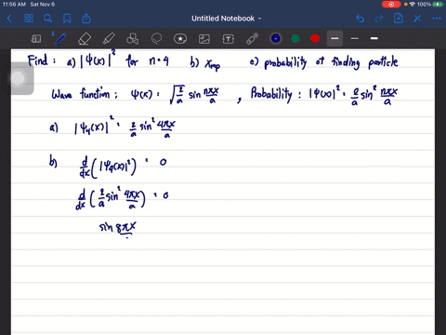Select the Pen tool
The height and width of the screenshot is (335, 446).
59,38
